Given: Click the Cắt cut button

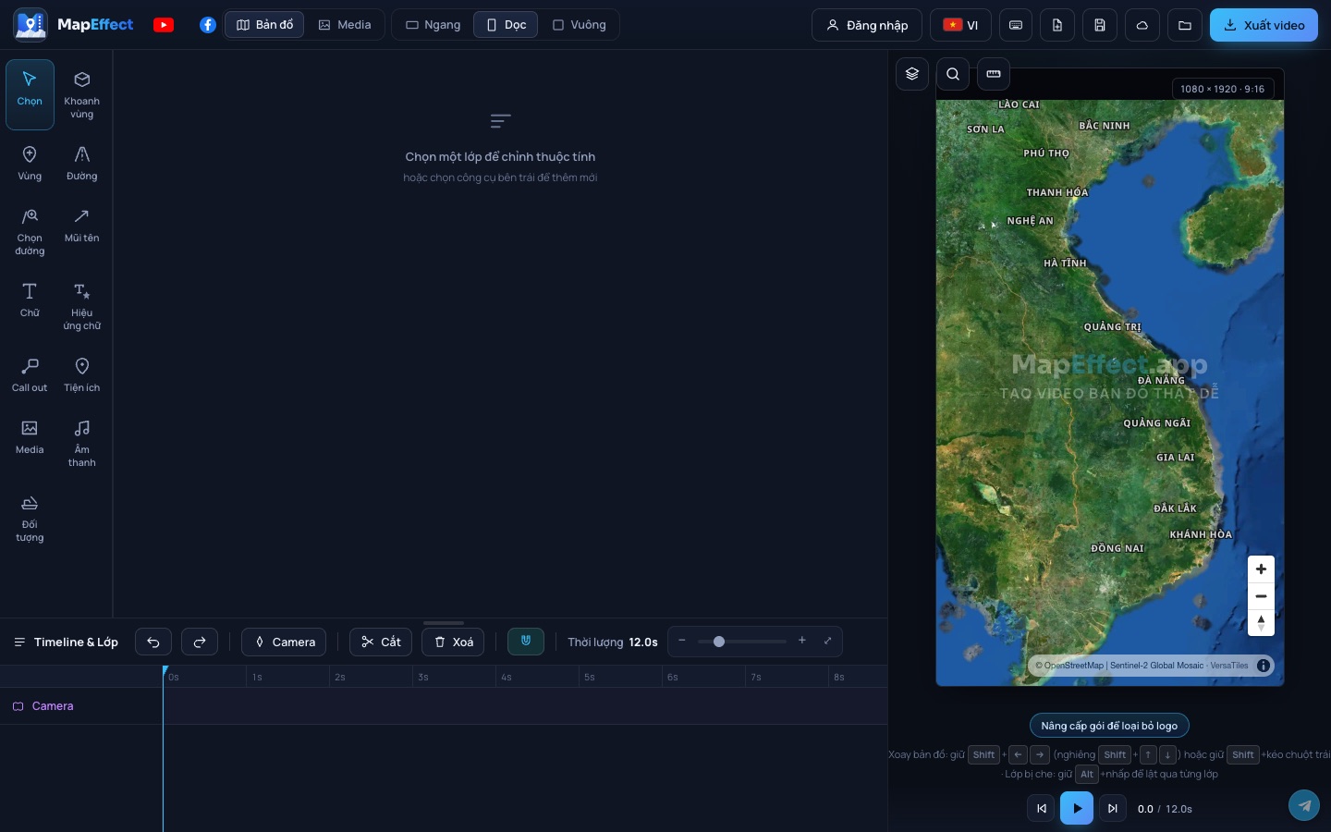Looking at the screenshot, I should (381, 642).
